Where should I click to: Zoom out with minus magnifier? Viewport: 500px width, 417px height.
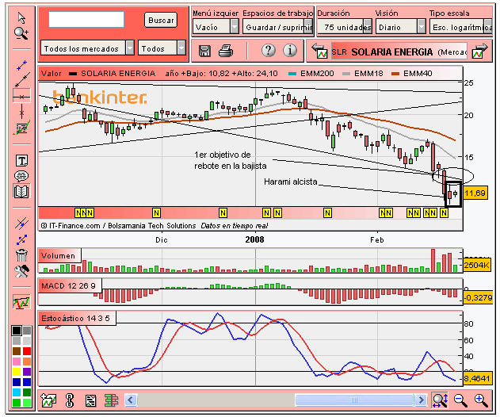pos(460,400)
